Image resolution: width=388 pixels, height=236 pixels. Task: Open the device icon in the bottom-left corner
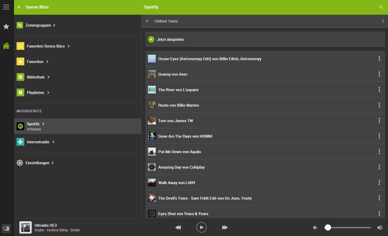(6, 228)
